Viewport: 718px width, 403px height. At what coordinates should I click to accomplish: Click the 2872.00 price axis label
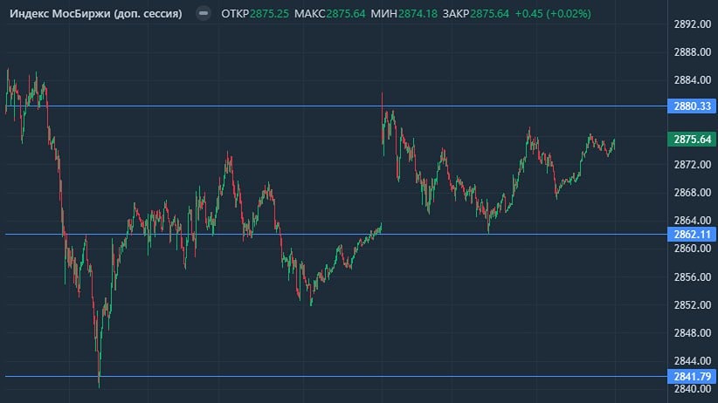(x=693, y=164)
